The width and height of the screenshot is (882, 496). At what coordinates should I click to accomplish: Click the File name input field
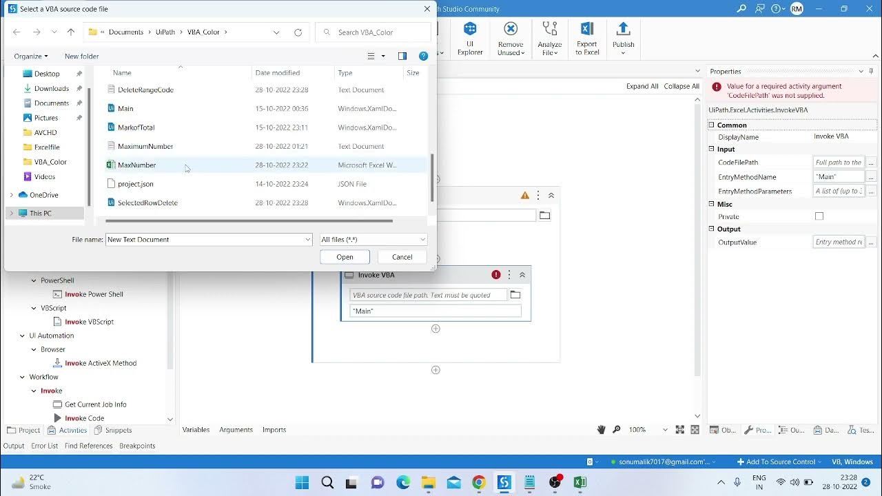204,239
